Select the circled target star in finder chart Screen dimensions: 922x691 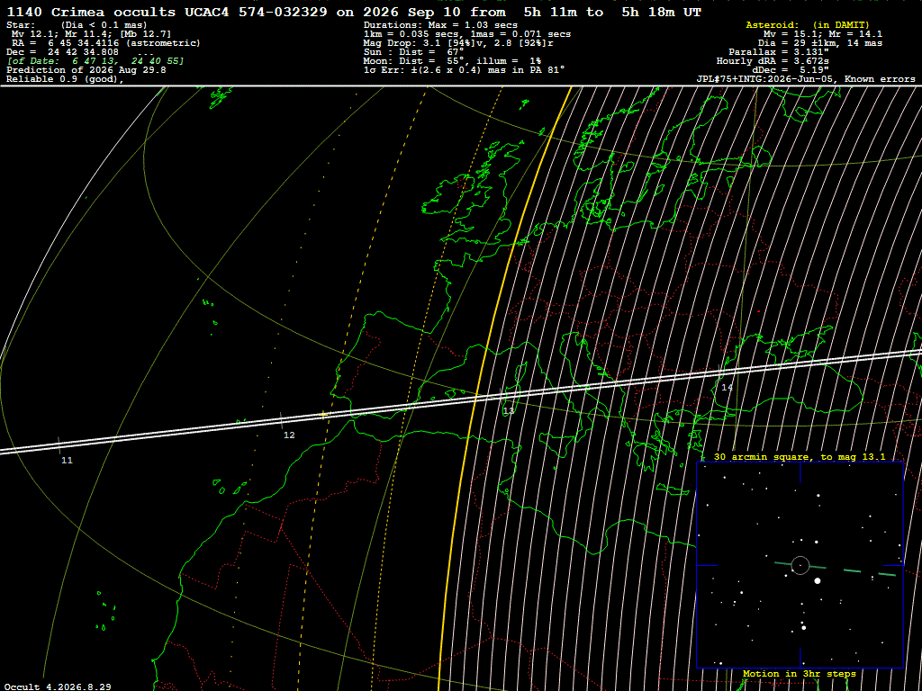[800, 565]
